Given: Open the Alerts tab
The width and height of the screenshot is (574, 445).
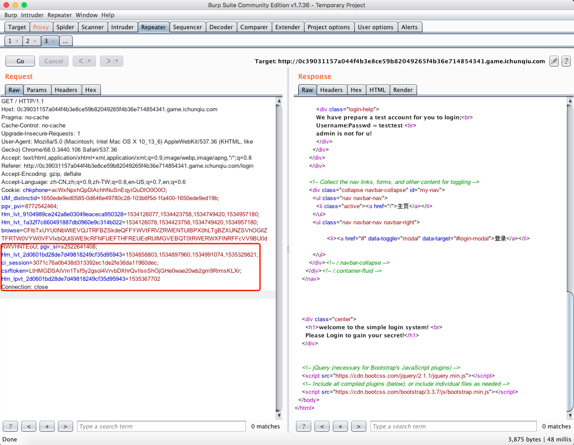Looking at the screenshot, I should pyautogui.click(x=409, y=27).
